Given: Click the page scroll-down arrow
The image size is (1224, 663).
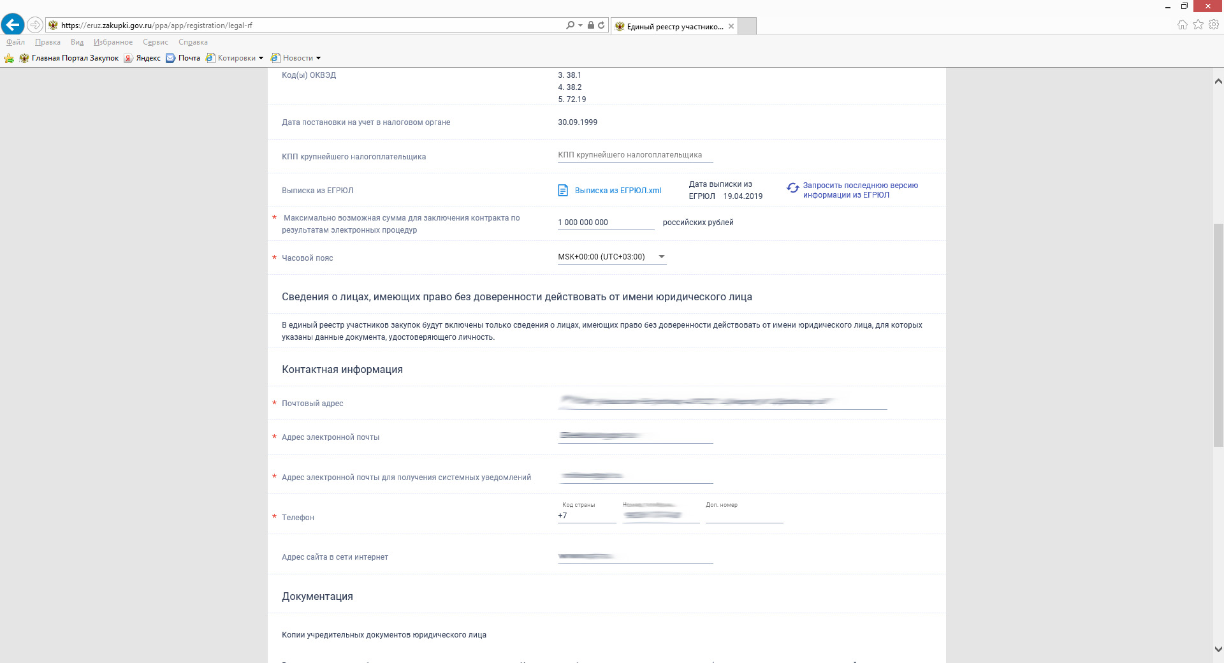Looking at the screenshot, I should click(x=1218, y=650).
